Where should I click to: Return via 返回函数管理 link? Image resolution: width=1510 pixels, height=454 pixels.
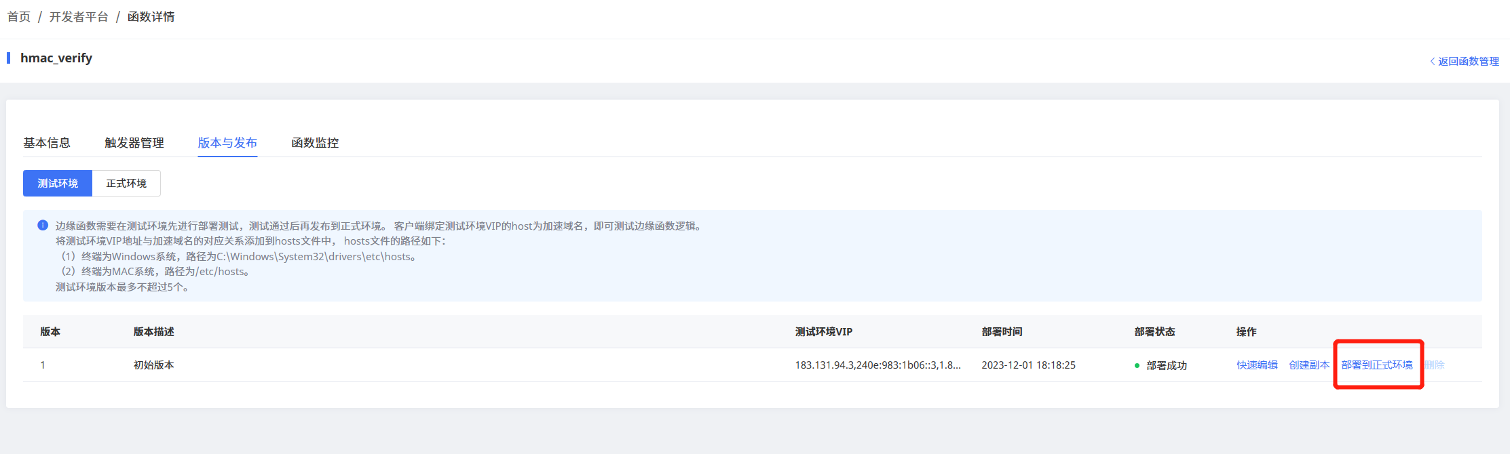[1465, 61]
